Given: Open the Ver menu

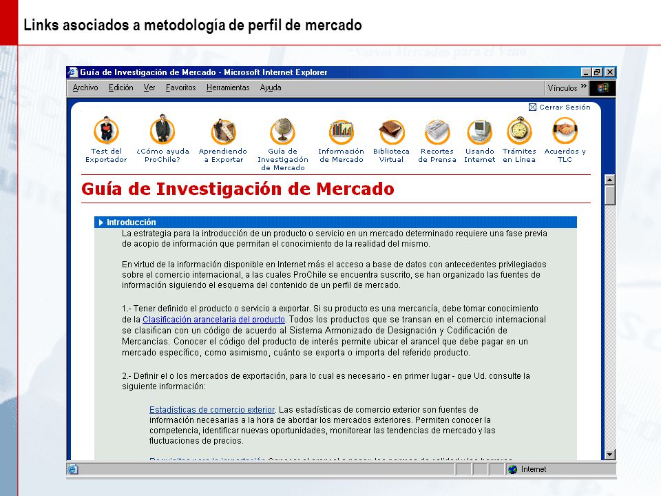Looking at the screenshot, I should coord(149,87).
